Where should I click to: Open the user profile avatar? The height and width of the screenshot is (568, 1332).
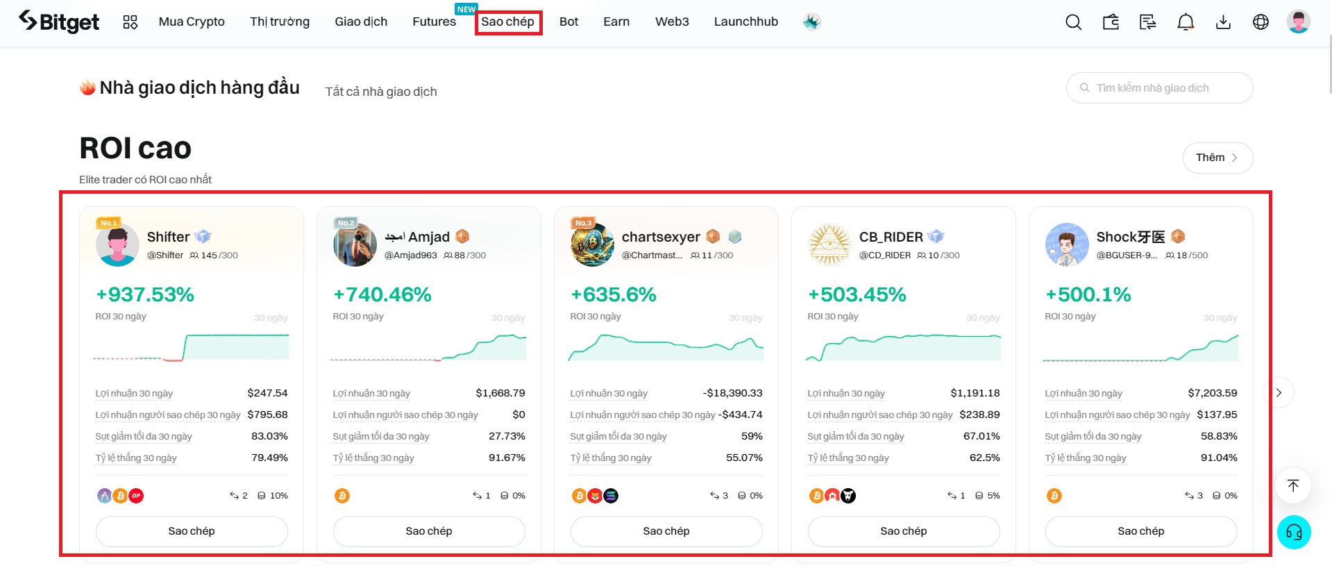click(x=1298, y=22)
